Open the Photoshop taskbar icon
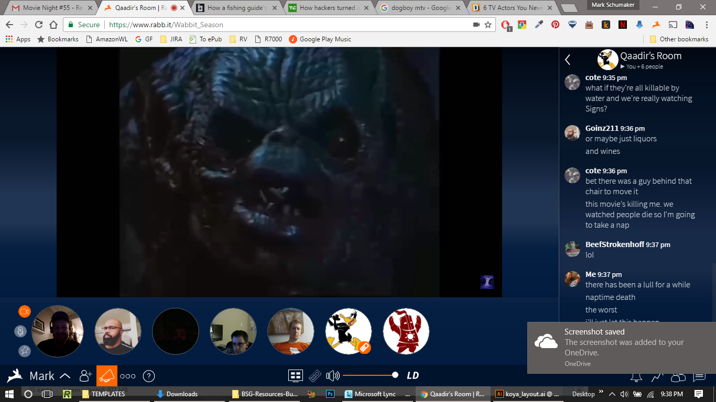 (x=330, y=394)
